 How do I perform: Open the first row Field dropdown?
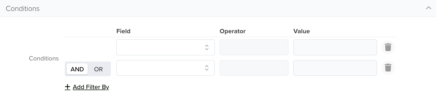pos(166,47)
